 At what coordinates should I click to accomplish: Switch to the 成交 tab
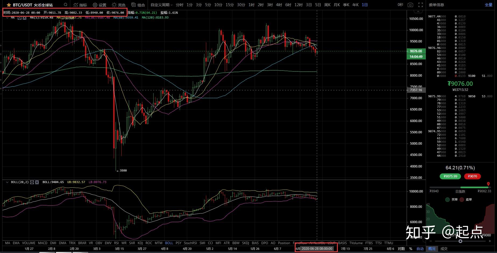point(444,249)
